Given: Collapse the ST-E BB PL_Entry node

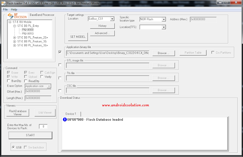Looking at the screenshot, I should (x=14, y=26).
